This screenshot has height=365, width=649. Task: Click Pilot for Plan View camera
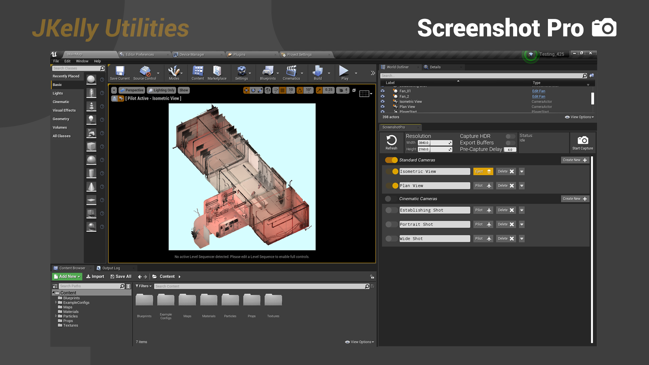click(x=483, y=186)
